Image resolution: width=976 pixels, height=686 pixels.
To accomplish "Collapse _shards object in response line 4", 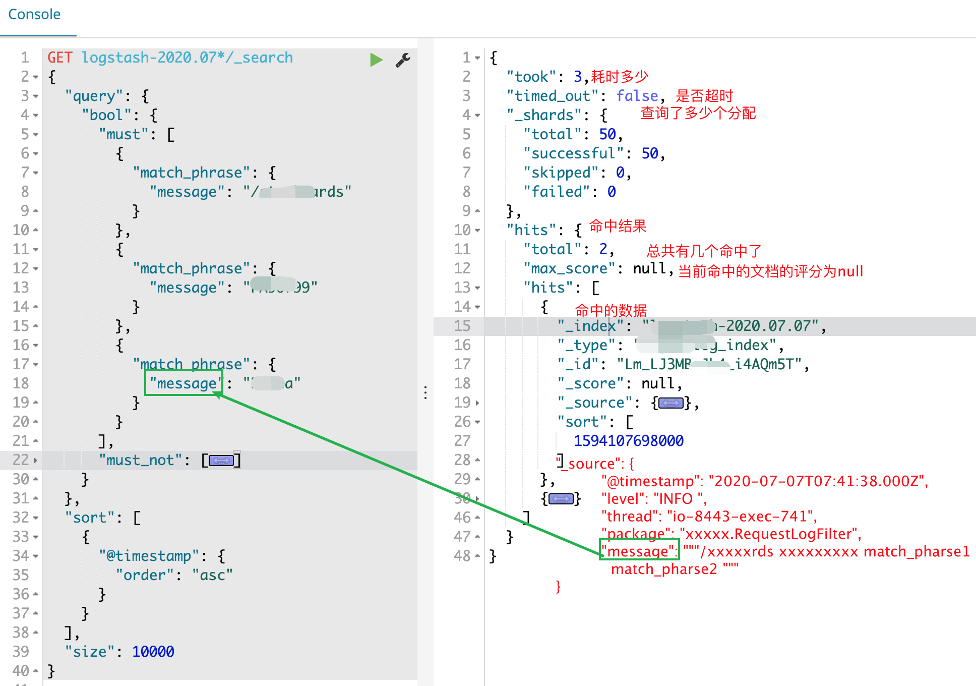I will tap(477, 116).
